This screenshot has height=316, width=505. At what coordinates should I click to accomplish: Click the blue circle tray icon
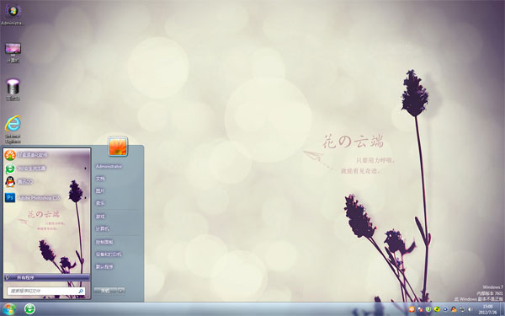[x=445, y=309]
